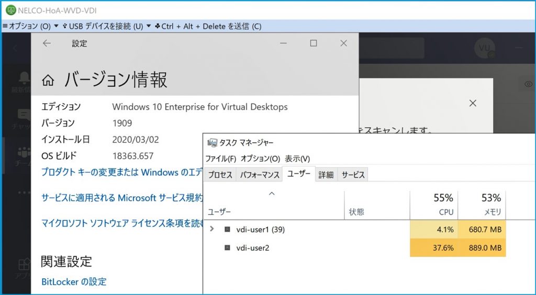
Task: Open Teams activity bell icon
Action: click(24, 80)
